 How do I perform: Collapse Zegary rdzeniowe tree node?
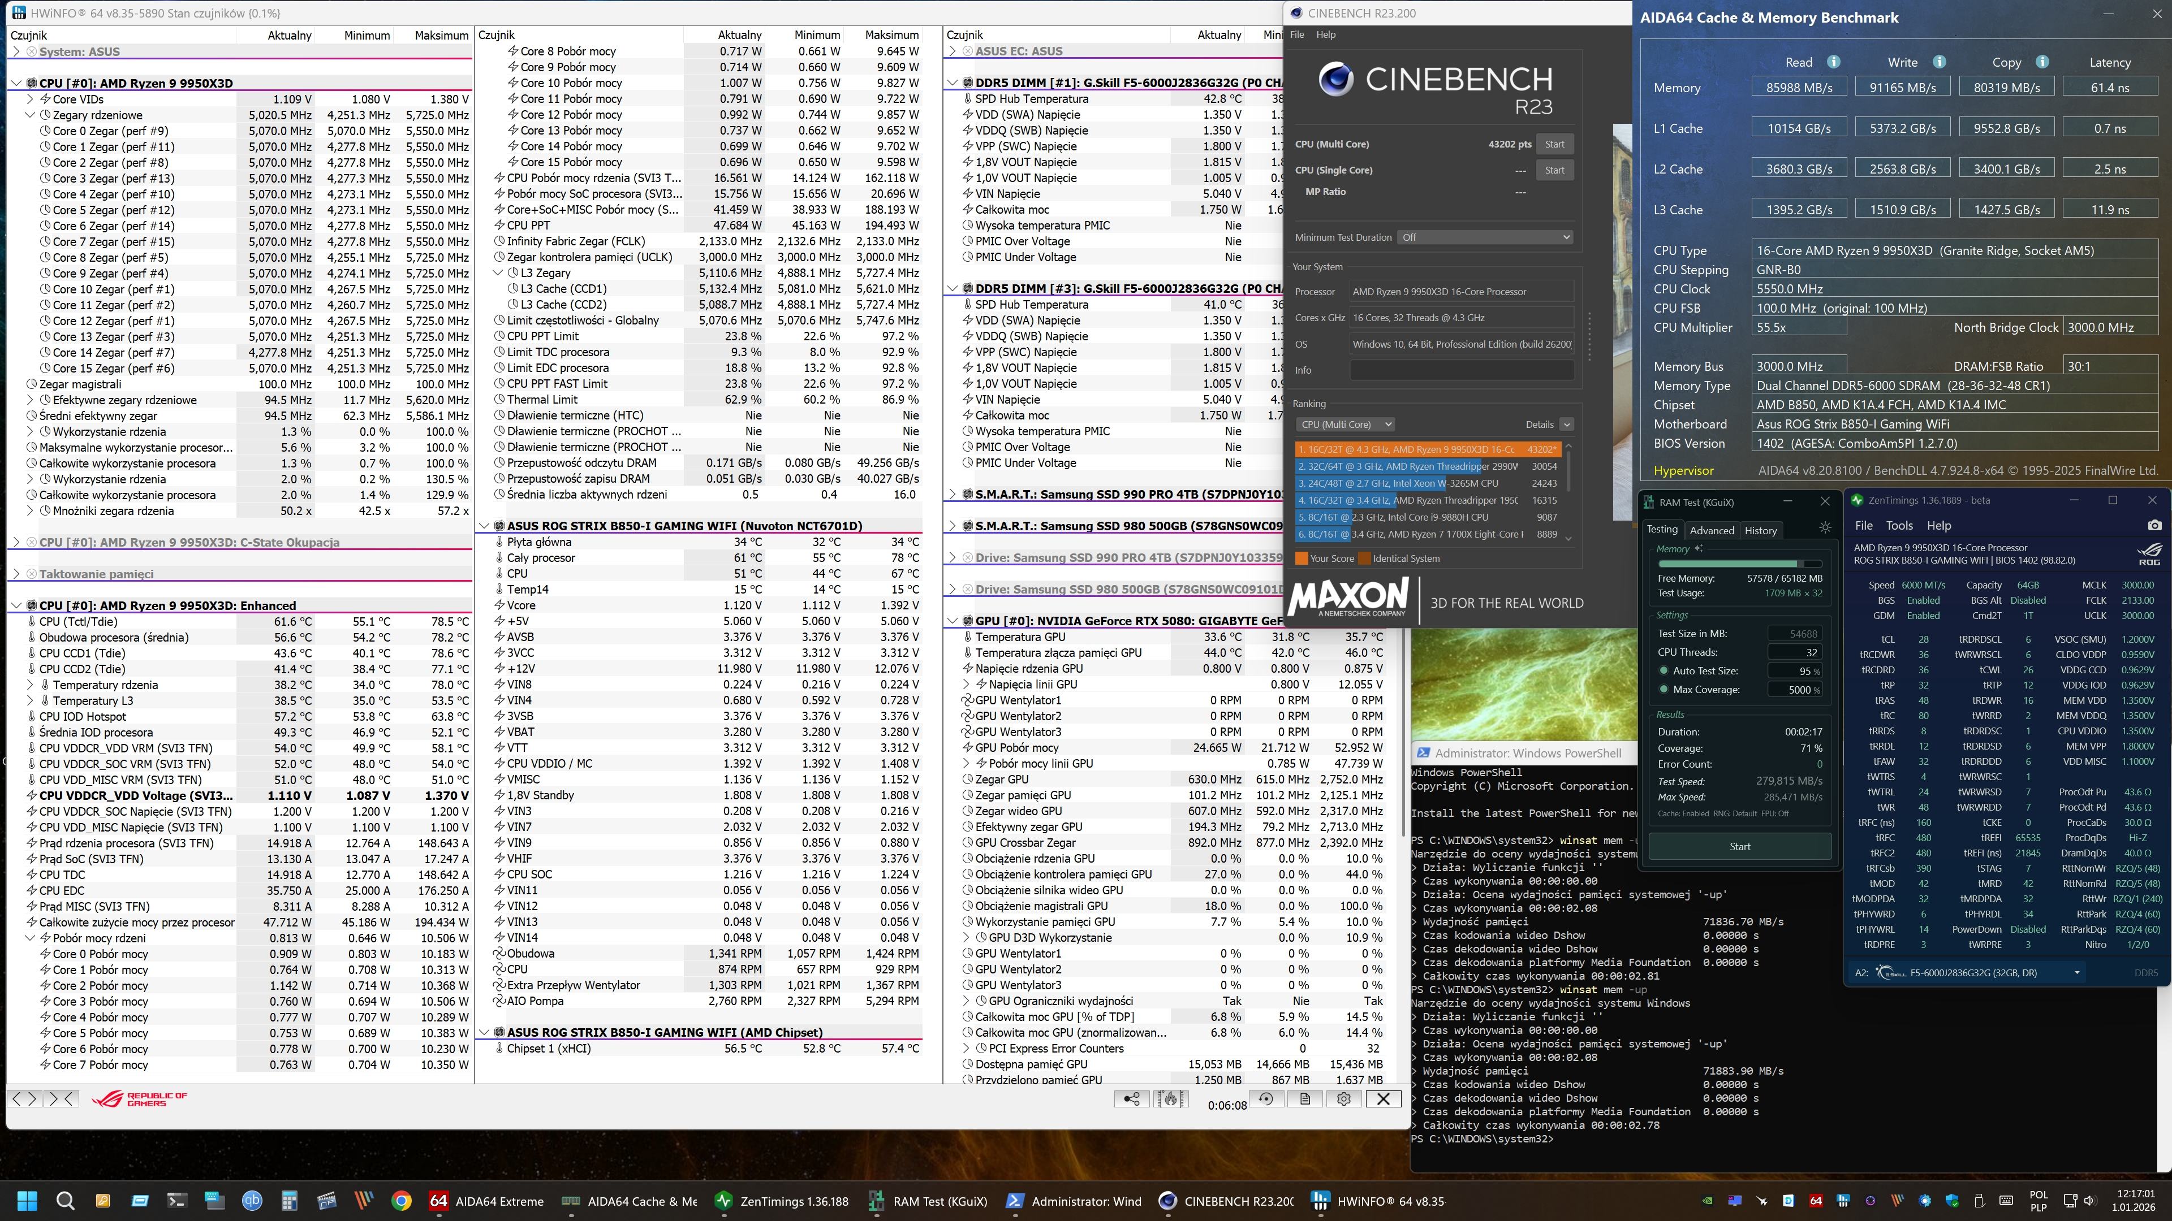31,115
